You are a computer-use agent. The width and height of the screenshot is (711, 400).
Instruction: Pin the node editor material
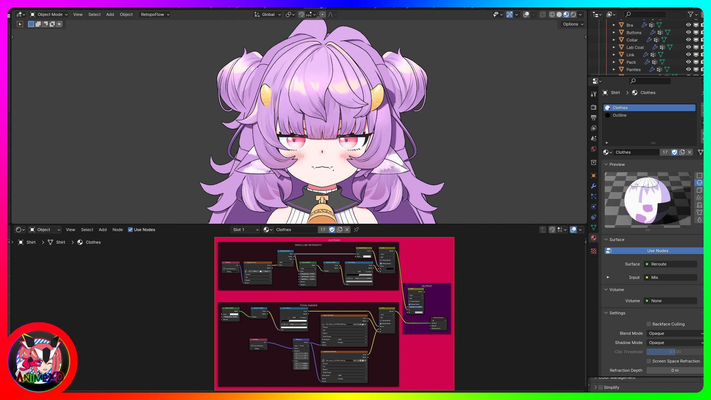pyautogui.click(x=356, y=230)
